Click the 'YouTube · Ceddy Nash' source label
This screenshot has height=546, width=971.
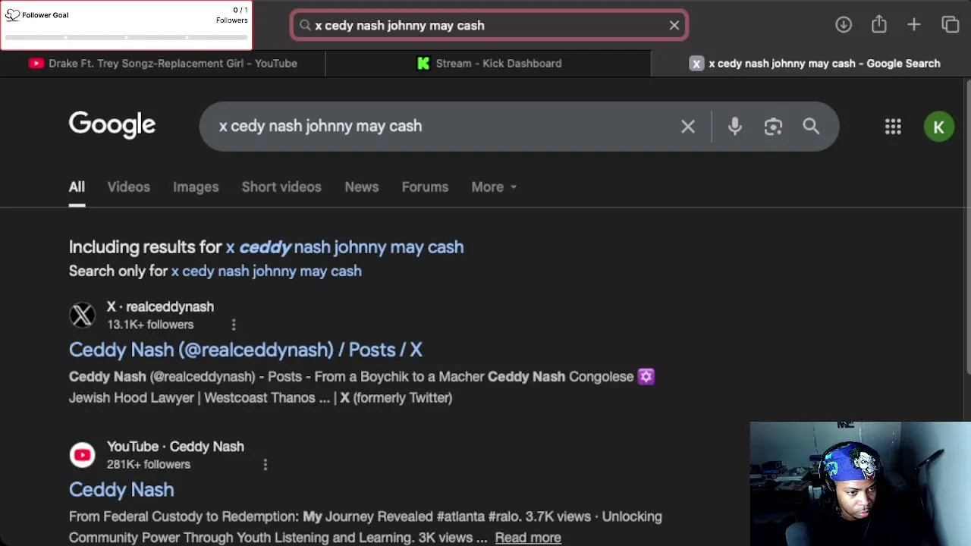pos(175,447)
